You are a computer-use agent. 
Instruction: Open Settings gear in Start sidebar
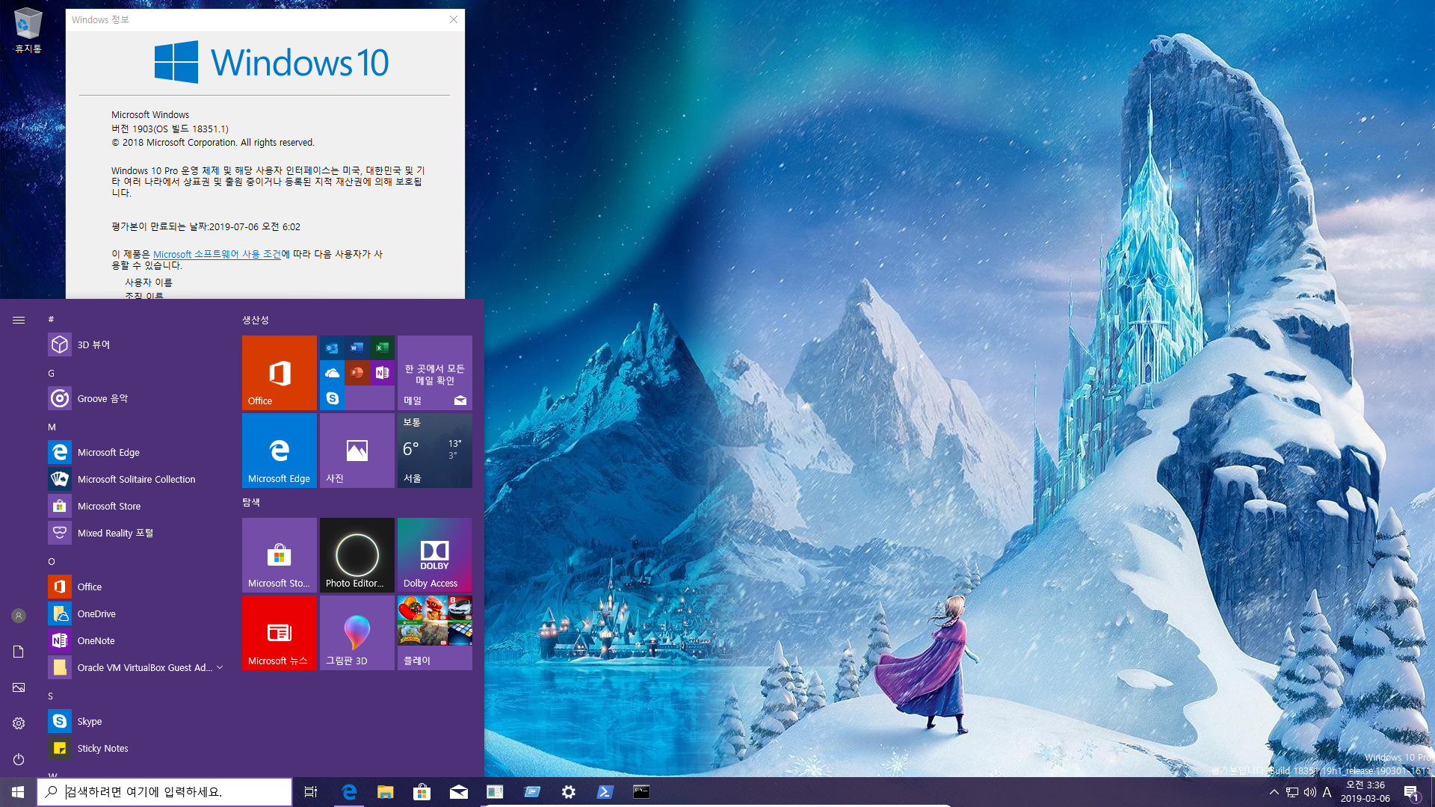(19, 723)
